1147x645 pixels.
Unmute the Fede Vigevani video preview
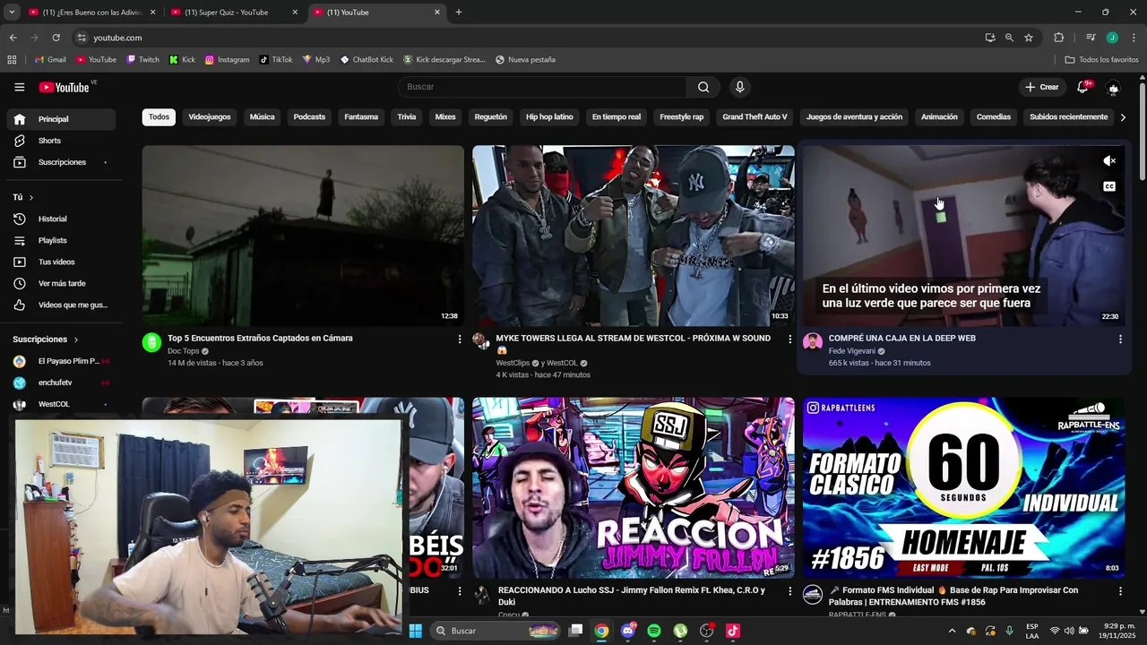tap(1109, 161)
